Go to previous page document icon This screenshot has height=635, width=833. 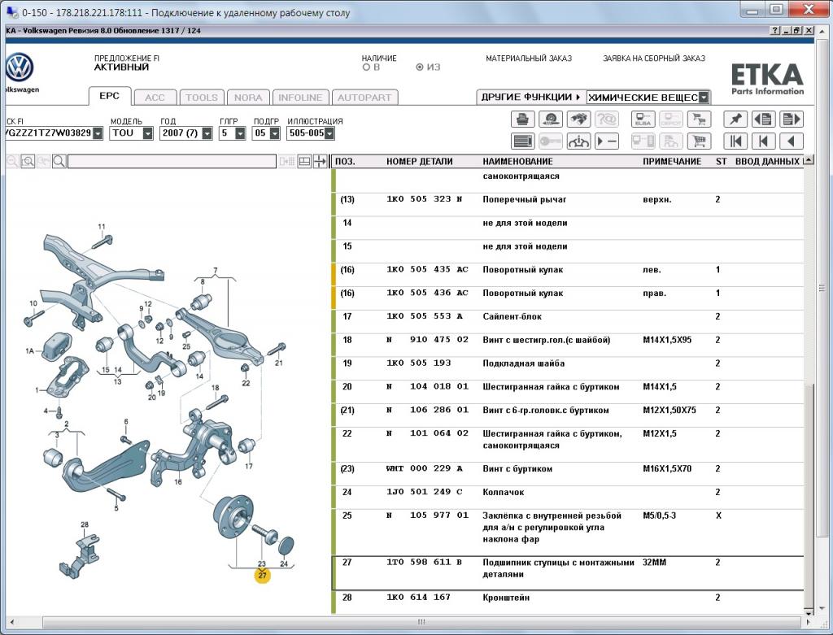pos(763,119)
